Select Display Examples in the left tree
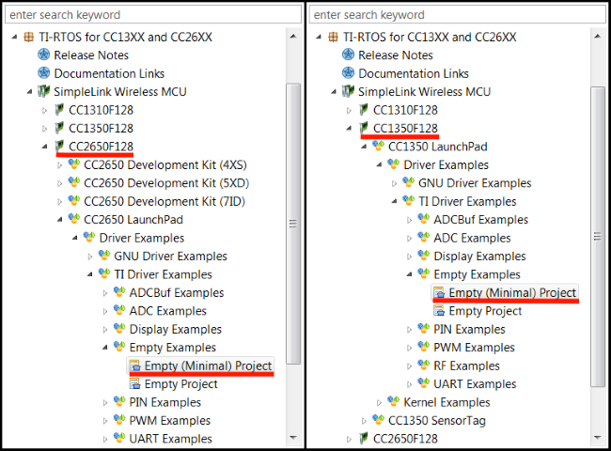This screenshot has width=611, height=451. click(x=175, y=330)
